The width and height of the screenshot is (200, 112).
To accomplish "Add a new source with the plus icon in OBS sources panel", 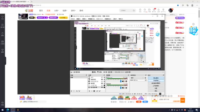I will (89, 91).
